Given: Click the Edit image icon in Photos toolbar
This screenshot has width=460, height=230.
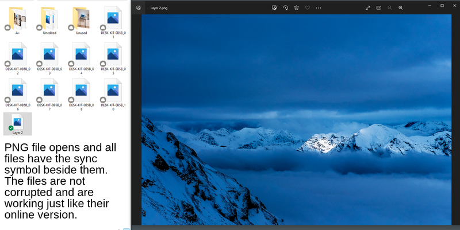Looking at the screenshot, I should pyautogui.click(x=275, y=7).
